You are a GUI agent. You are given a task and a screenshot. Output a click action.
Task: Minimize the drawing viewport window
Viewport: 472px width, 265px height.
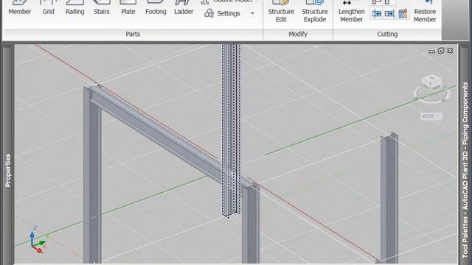431,51
